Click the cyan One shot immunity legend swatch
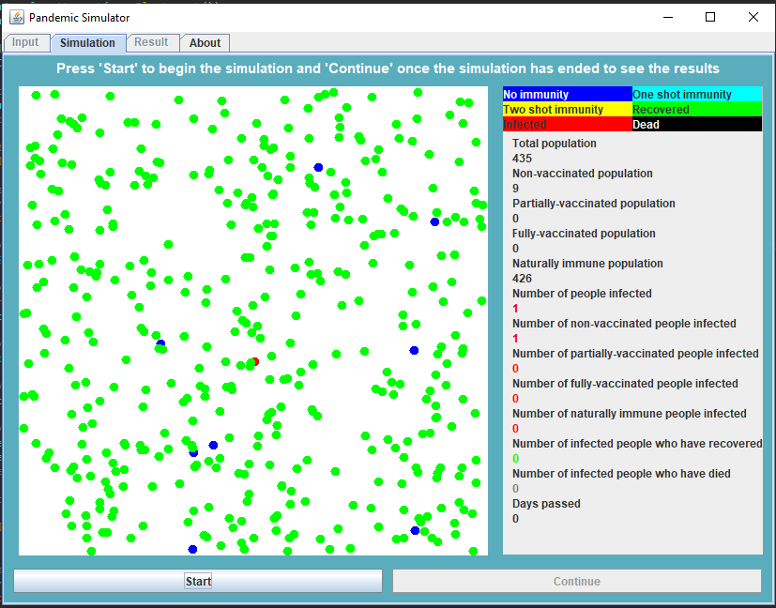 [697, 94]
